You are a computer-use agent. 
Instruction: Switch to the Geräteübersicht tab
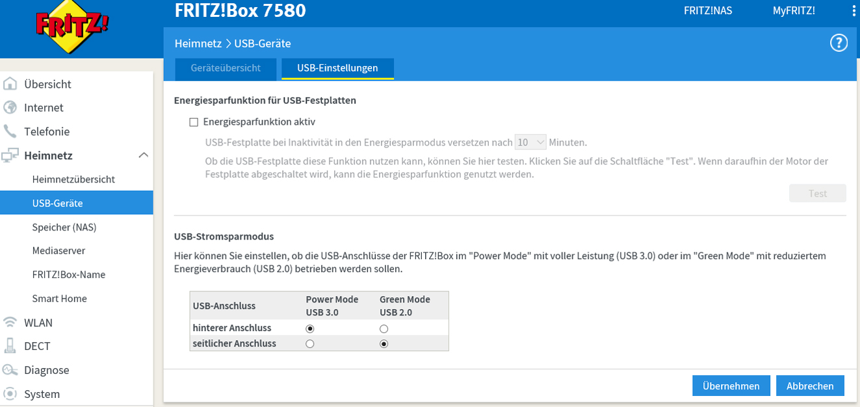tap(226, 68)
